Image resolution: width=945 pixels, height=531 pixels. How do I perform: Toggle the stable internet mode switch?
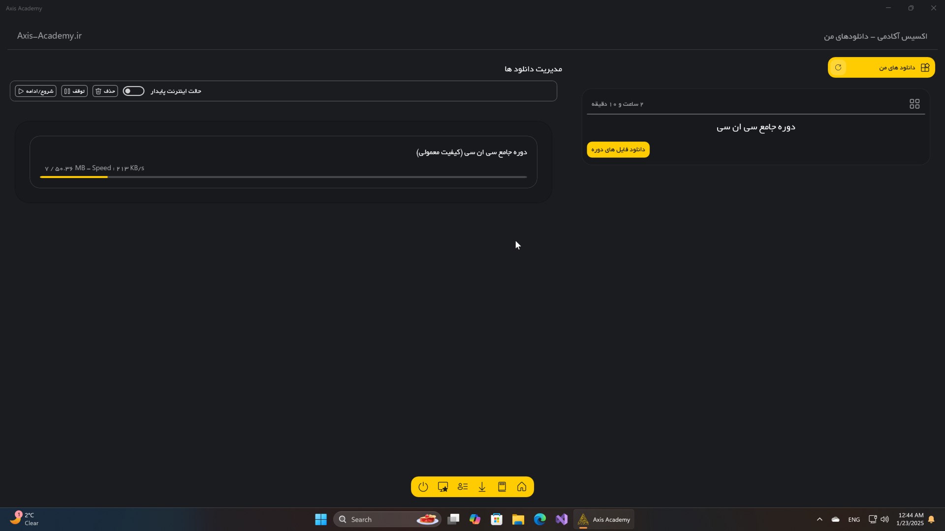133,91
